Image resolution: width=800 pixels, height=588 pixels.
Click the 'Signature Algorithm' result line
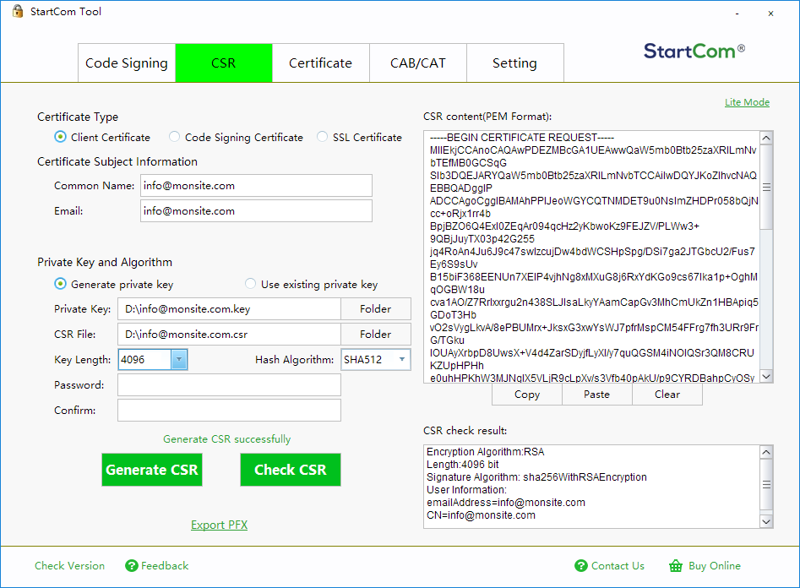pyautogui.click(x=536, y=476)
